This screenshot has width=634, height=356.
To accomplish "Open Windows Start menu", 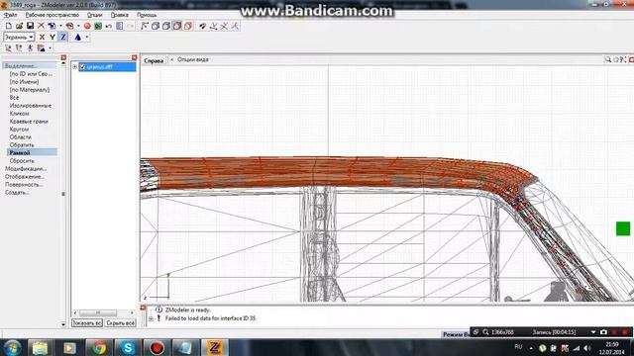I will click(13, 348).
